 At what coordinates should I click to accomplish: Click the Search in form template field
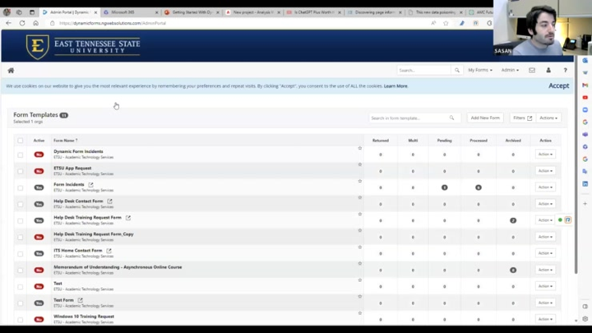[x=409, y=118]
